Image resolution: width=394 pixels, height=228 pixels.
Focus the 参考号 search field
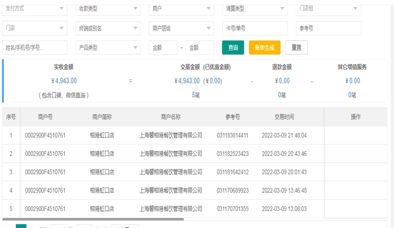[x=328, y=28]
